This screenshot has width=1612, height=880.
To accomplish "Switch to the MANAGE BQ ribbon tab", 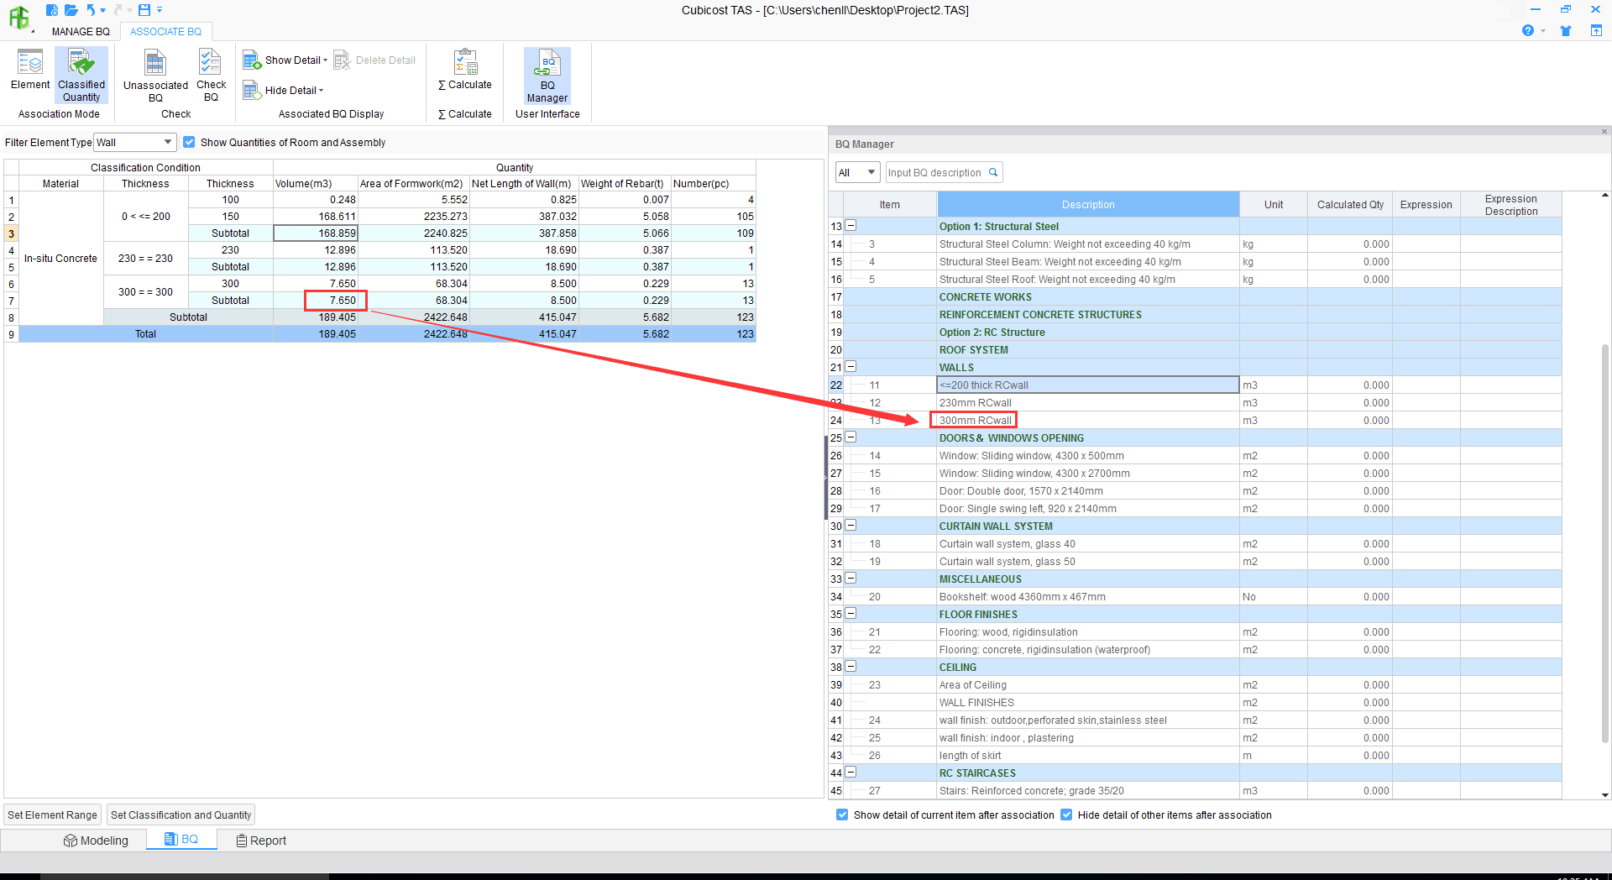I will (x=81, y=32).
